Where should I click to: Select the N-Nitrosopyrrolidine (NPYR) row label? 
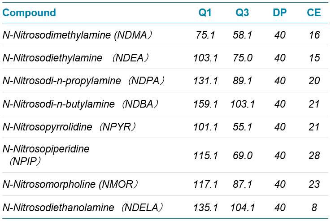coord(69,127)
